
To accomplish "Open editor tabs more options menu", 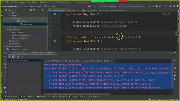I will (175, 10).
